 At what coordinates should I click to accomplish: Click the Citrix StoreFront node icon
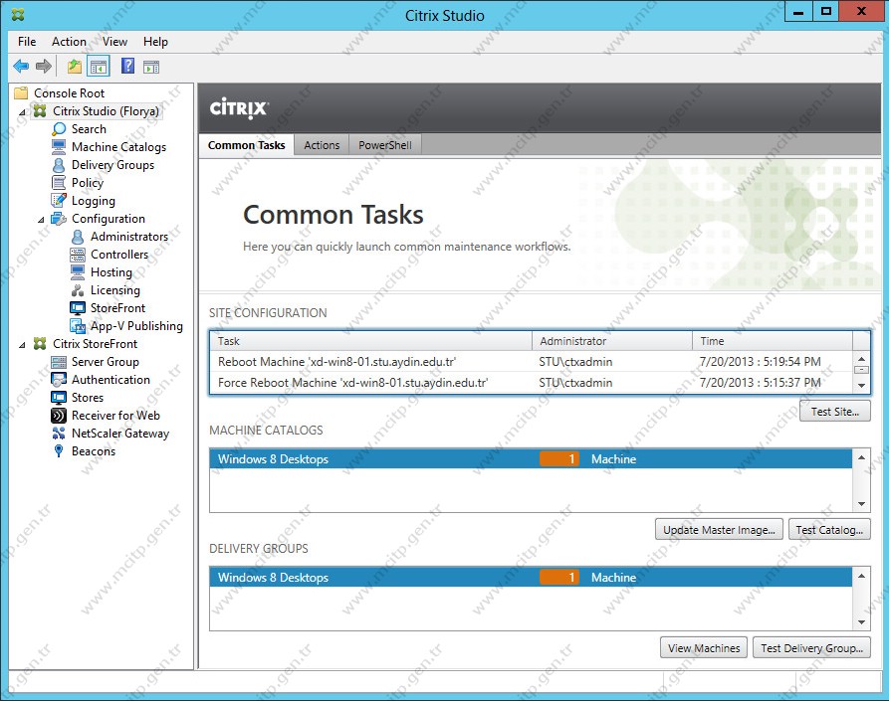point(40,344)
